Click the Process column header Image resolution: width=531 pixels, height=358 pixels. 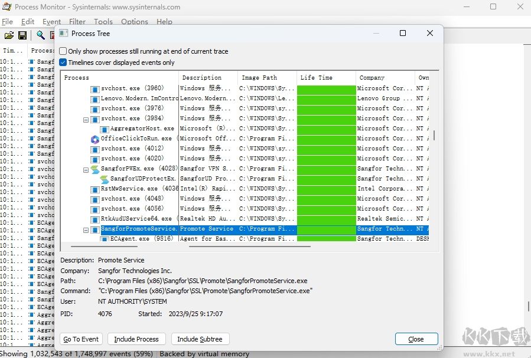point(120,77)
